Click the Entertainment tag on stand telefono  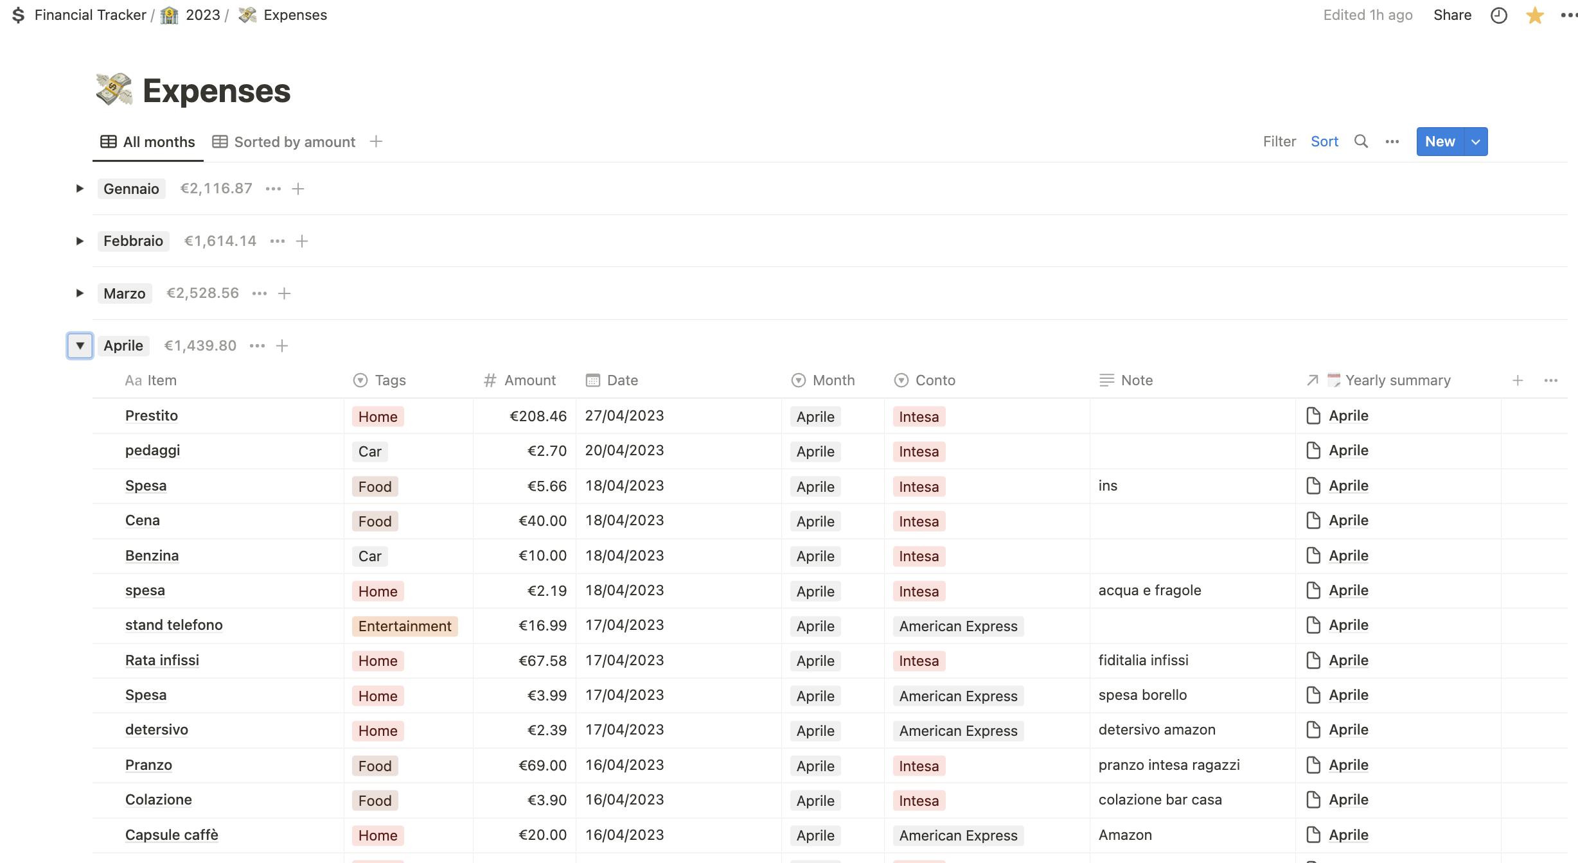click(x=405, y=626)
